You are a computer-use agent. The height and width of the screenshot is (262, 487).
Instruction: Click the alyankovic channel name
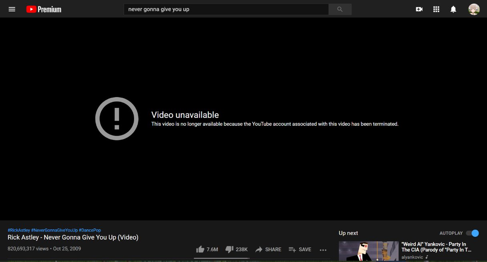click(x=412, y=257)
